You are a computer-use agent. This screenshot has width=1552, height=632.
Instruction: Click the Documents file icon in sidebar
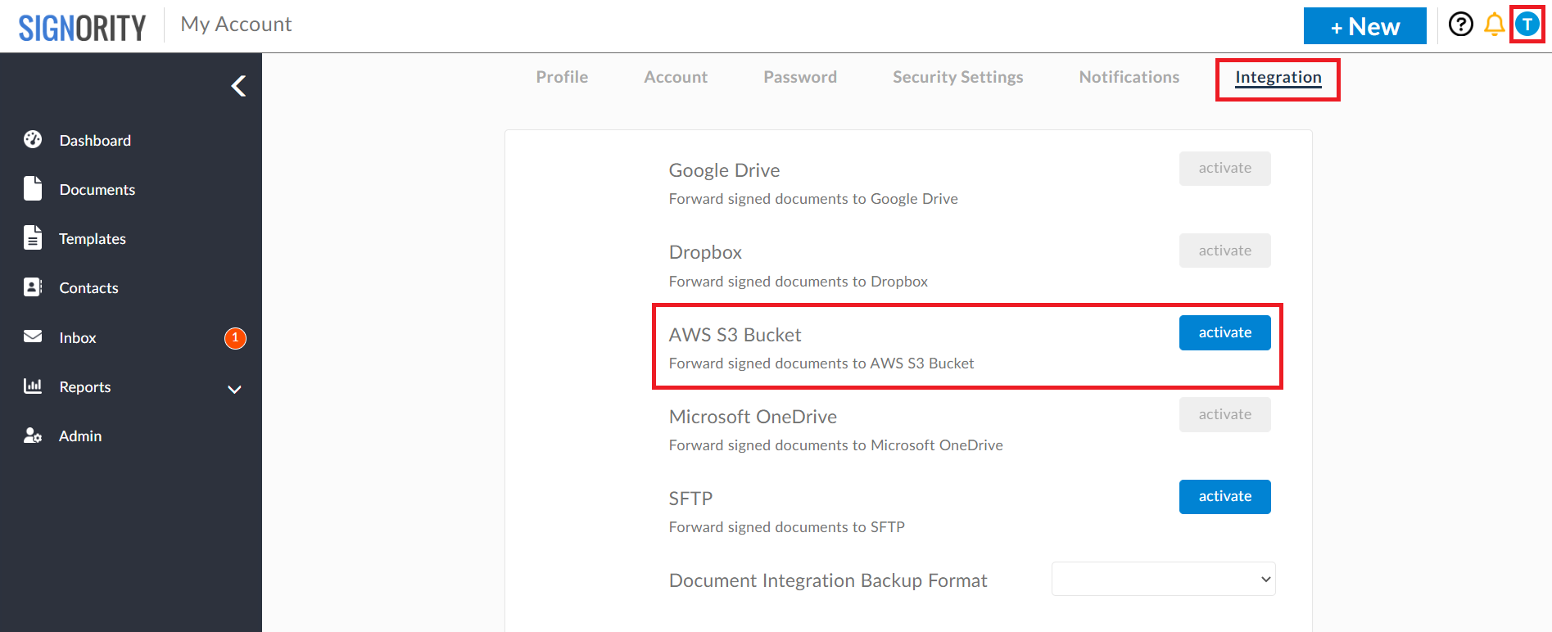tap(33, 188)
